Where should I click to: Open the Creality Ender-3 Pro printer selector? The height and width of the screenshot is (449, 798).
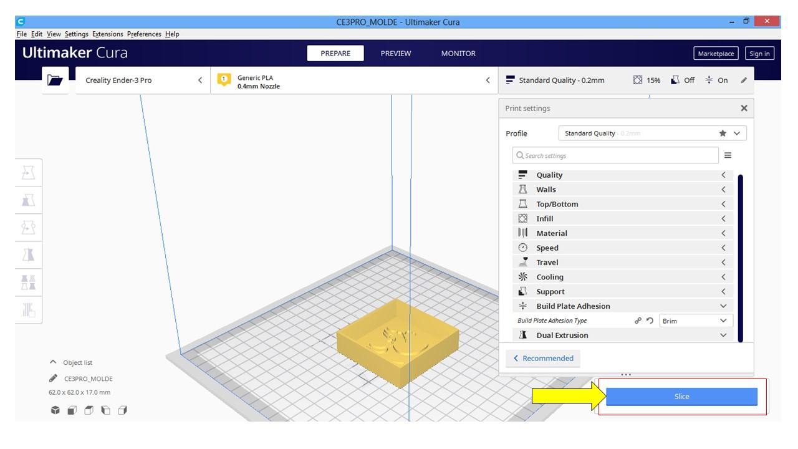tap(143, 80)
